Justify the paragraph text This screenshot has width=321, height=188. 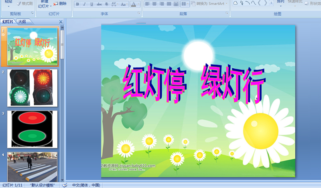coord(169,4)
